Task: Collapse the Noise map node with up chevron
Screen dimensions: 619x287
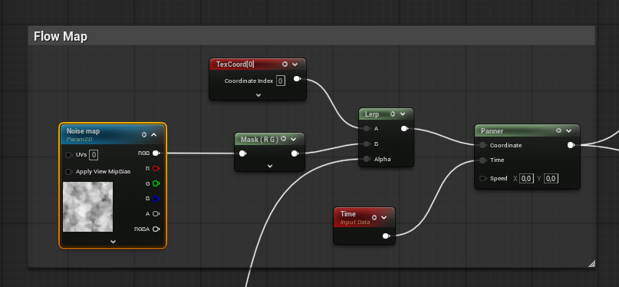Action: [154, 134]
